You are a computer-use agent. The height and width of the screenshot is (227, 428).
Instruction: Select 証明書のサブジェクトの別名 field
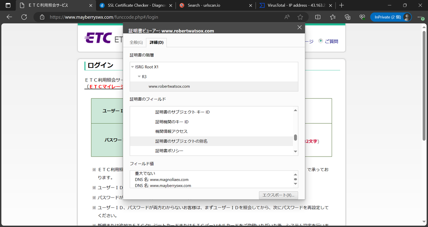(x=211, y=141)
